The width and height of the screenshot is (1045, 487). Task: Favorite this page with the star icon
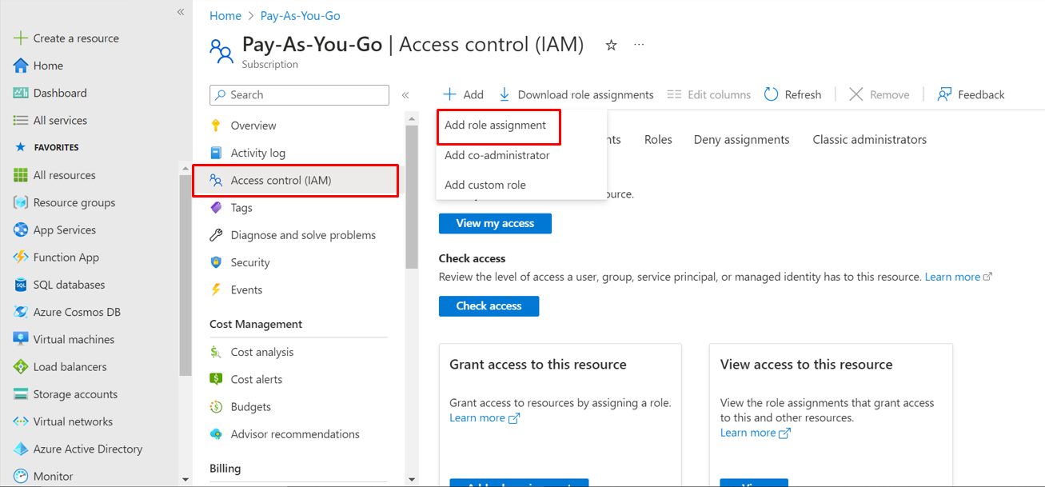coord(612,45)
